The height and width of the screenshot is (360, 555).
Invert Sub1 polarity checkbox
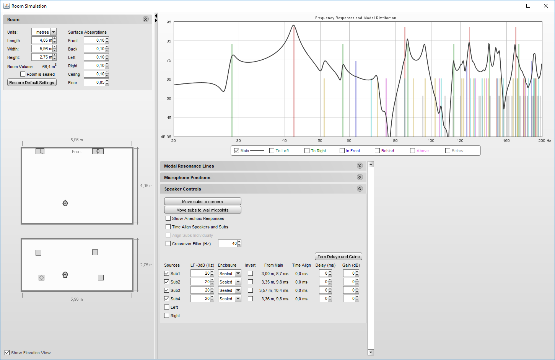(250, 274)
